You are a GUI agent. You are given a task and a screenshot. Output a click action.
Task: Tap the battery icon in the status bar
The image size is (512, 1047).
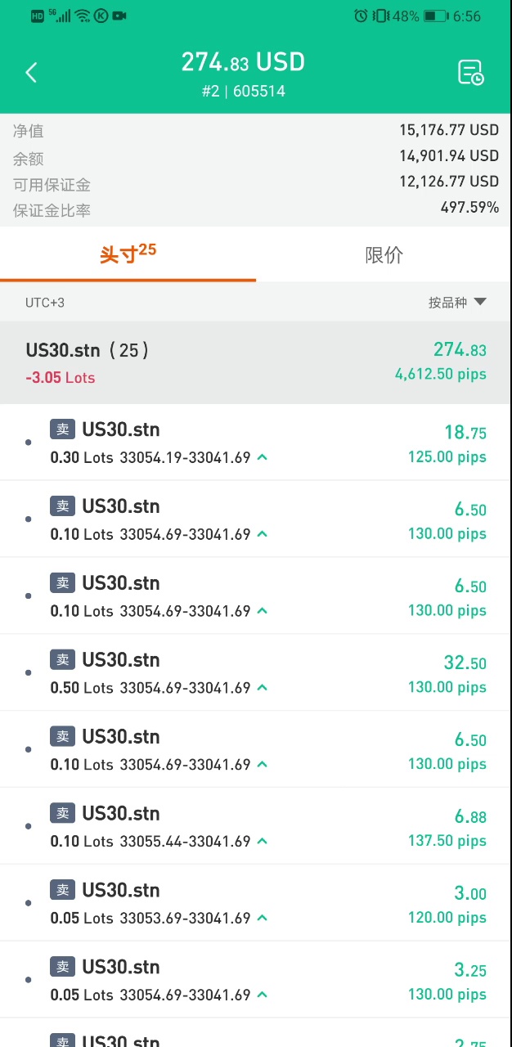[x=435, y=16]
